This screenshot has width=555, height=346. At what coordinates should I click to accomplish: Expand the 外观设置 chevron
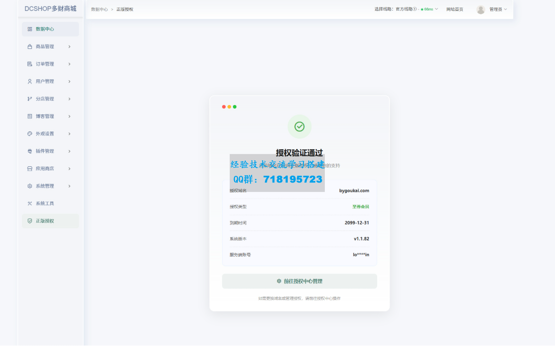69,134
